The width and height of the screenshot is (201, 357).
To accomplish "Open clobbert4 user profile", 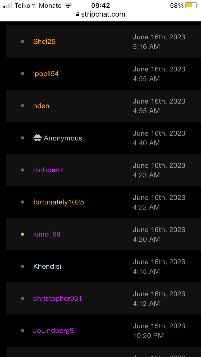I will tap(49, 170).
